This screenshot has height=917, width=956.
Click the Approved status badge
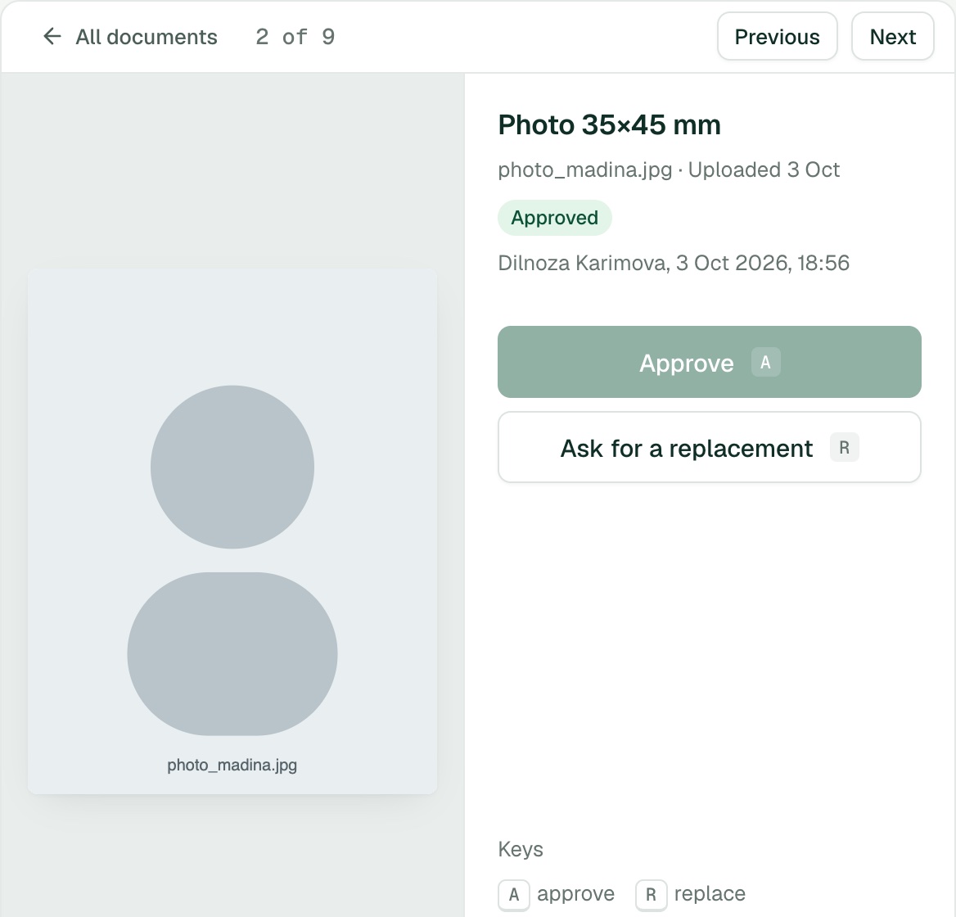(x=554, y=218)
